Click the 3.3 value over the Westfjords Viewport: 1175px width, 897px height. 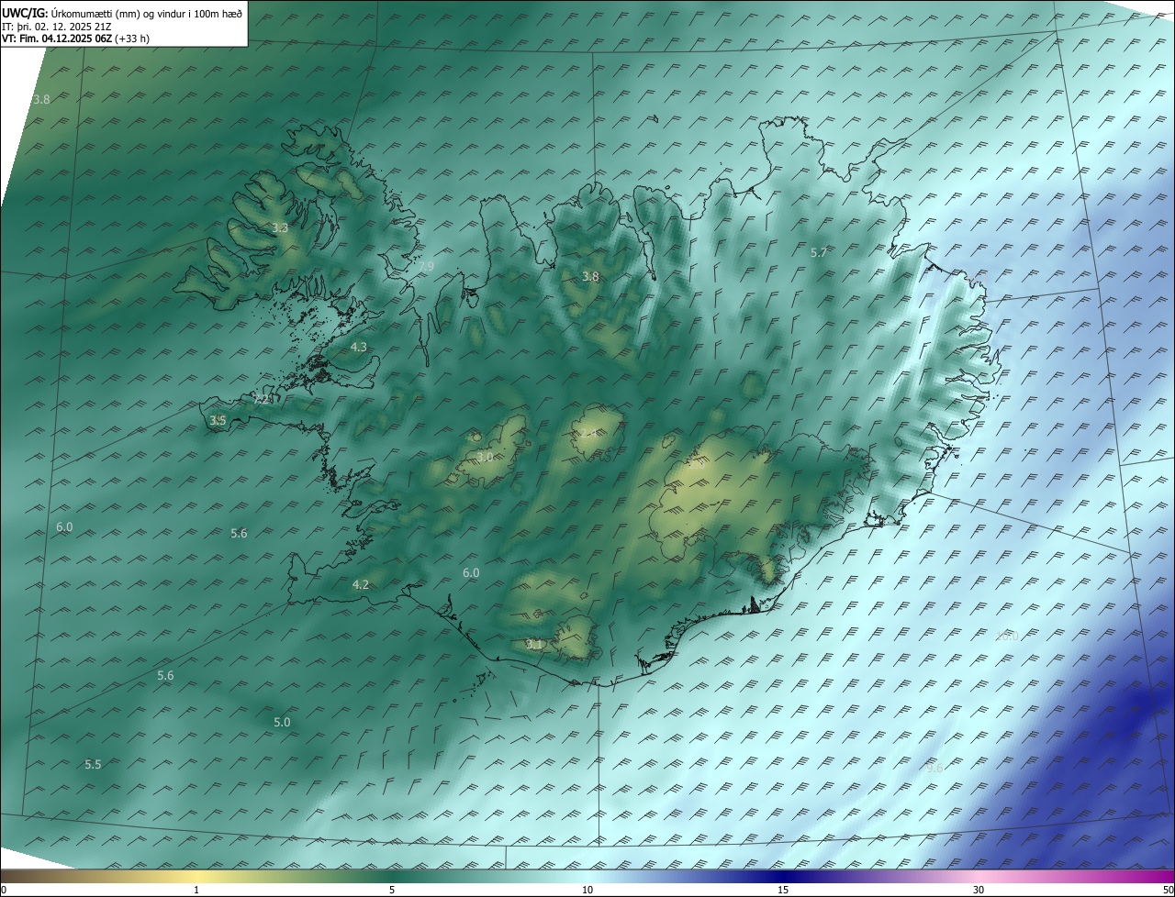pos(281,227)
